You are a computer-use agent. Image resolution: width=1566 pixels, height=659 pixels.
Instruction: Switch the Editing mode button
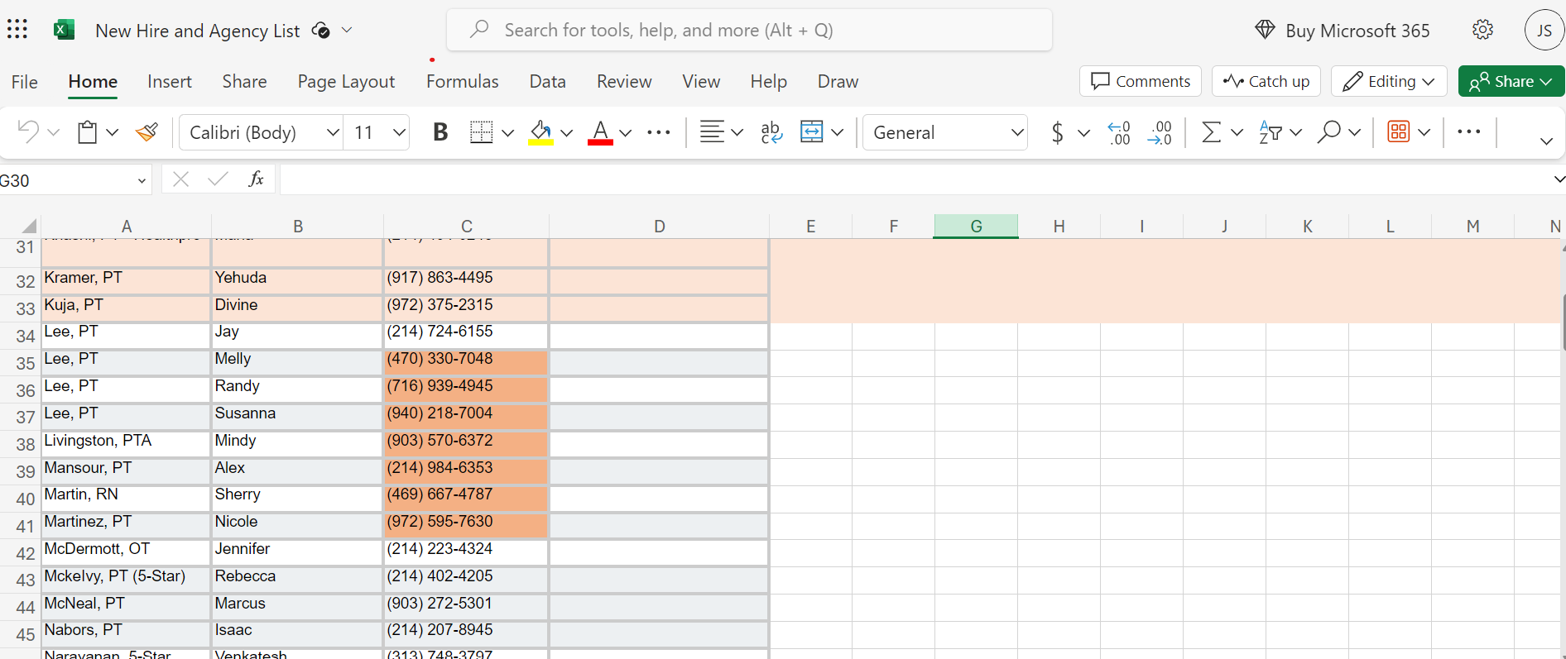1388,81
